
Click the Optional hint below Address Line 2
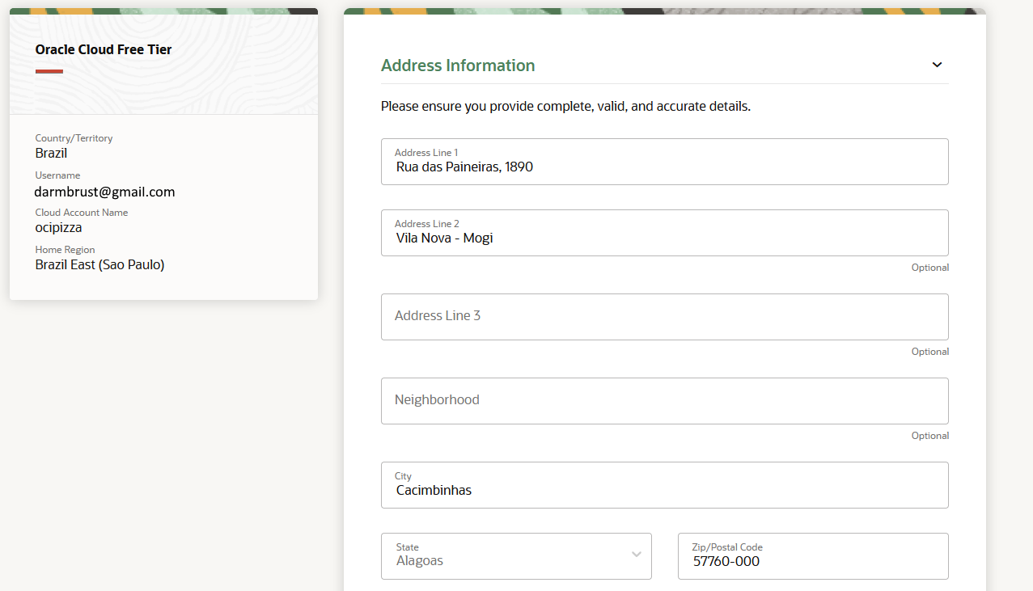pyautogui.click(x=929, y=268)
